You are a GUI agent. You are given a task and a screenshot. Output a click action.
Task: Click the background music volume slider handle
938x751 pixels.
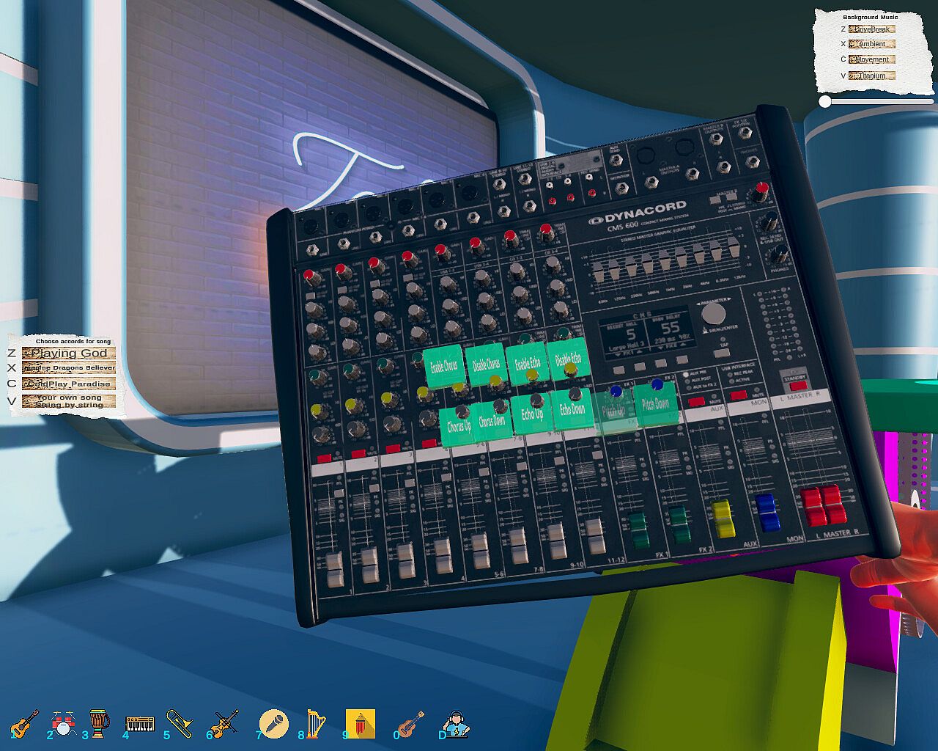coord(825,101)
